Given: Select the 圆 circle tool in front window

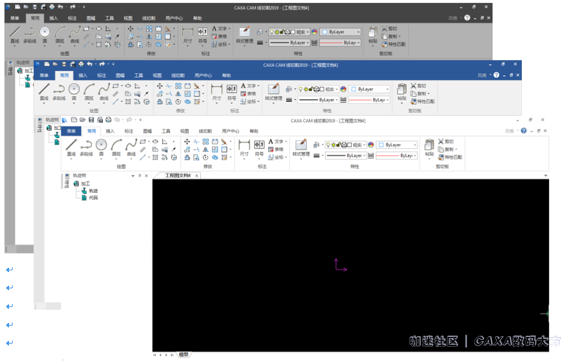Looking at the screenshot, I should tap(101, 148).
